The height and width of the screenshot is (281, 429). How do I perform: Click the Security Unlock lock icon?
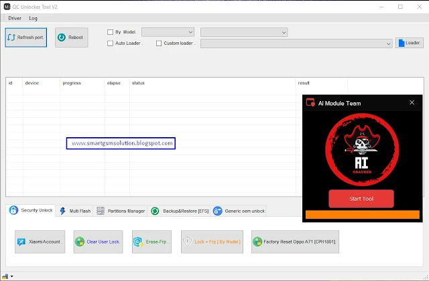tap(13, 210)
